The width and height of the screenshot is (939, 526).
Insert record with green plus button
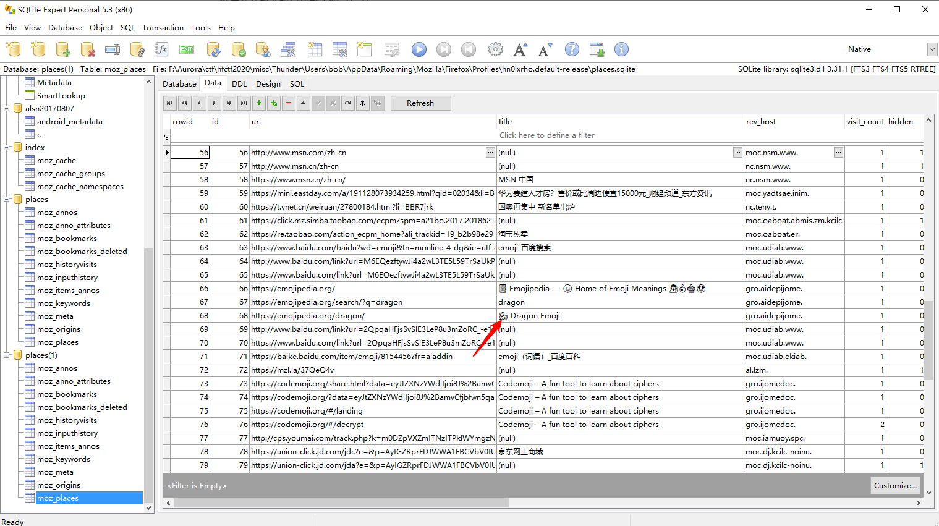point(259,103)
